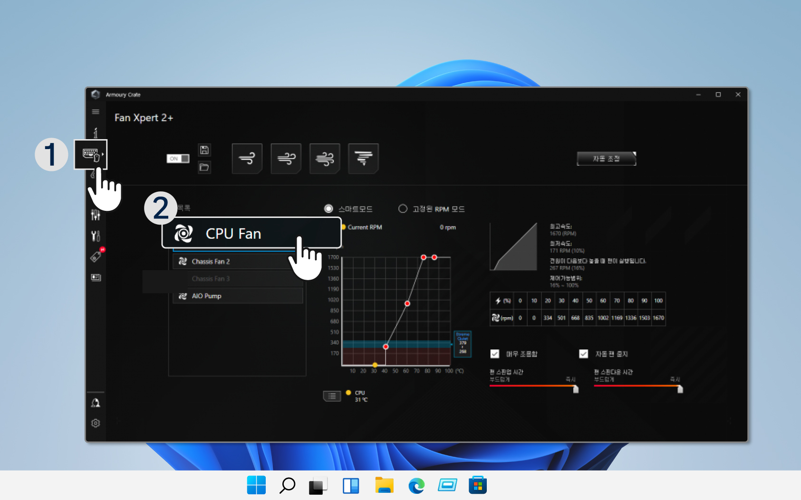Select the Standard fan profile icon

point(286,159)
